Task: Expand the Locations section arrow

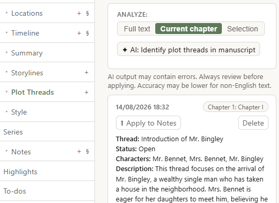Action: click(7, 13)
